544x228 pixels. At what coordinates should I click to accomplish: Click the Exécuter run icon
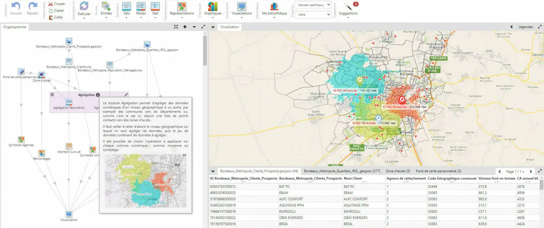84,6
